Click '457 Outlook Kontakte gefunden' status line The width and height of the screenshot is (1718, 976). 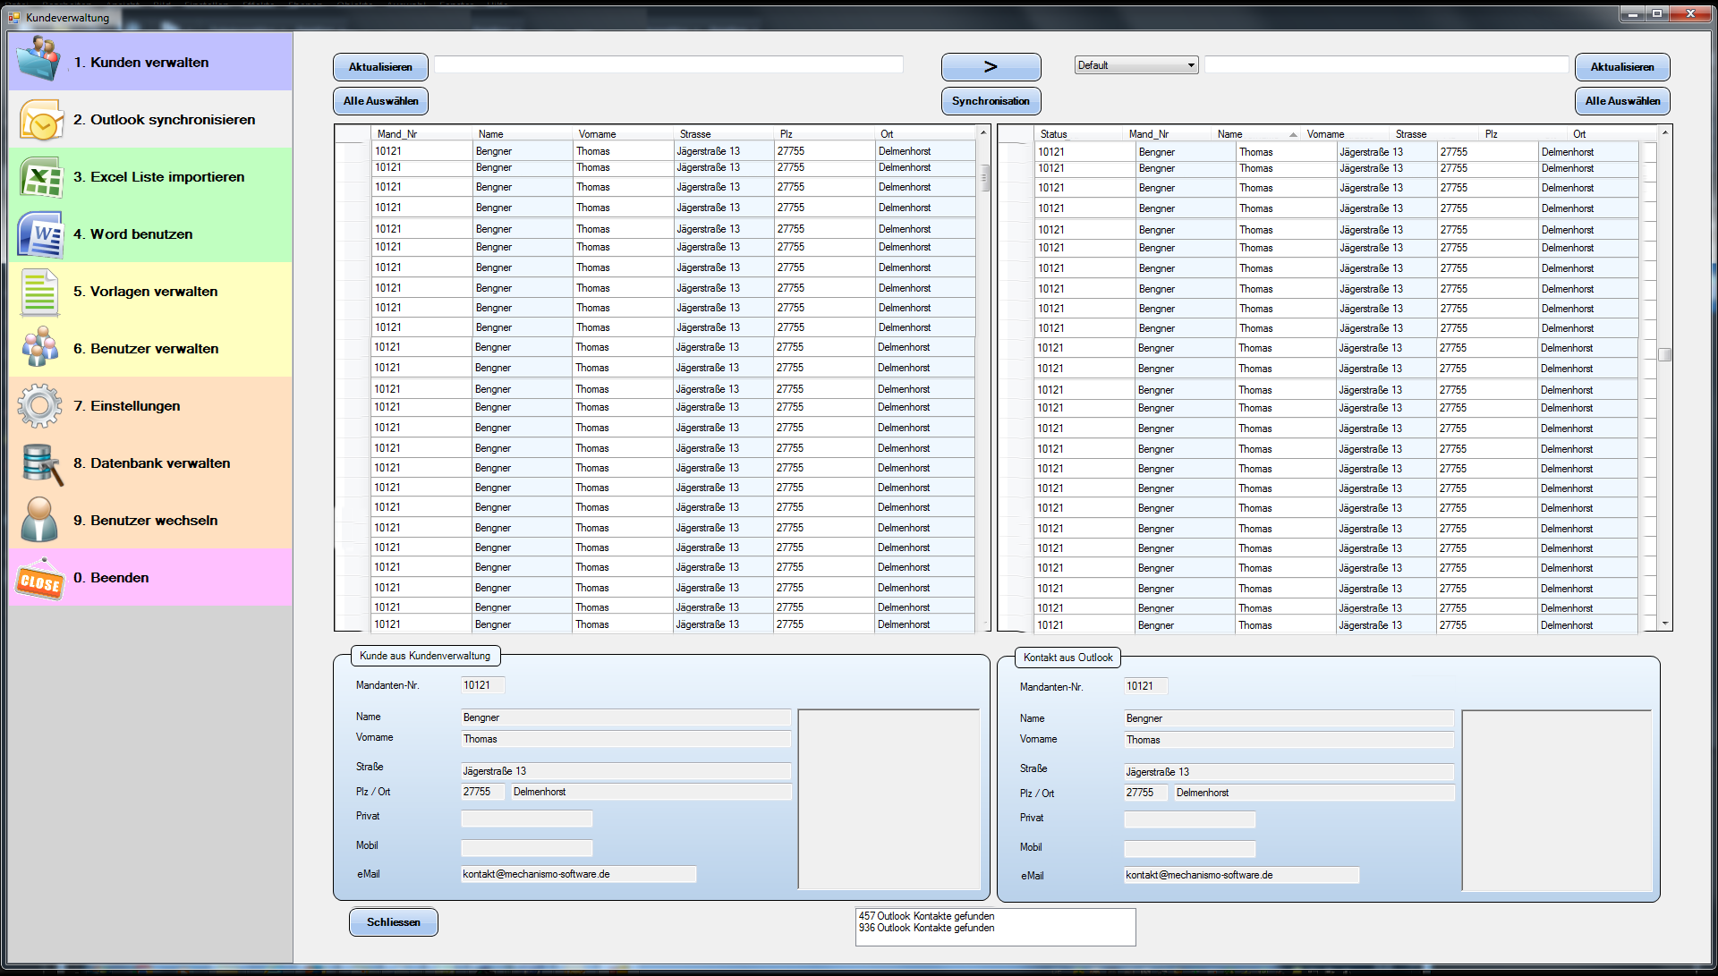tap(926, 916)
